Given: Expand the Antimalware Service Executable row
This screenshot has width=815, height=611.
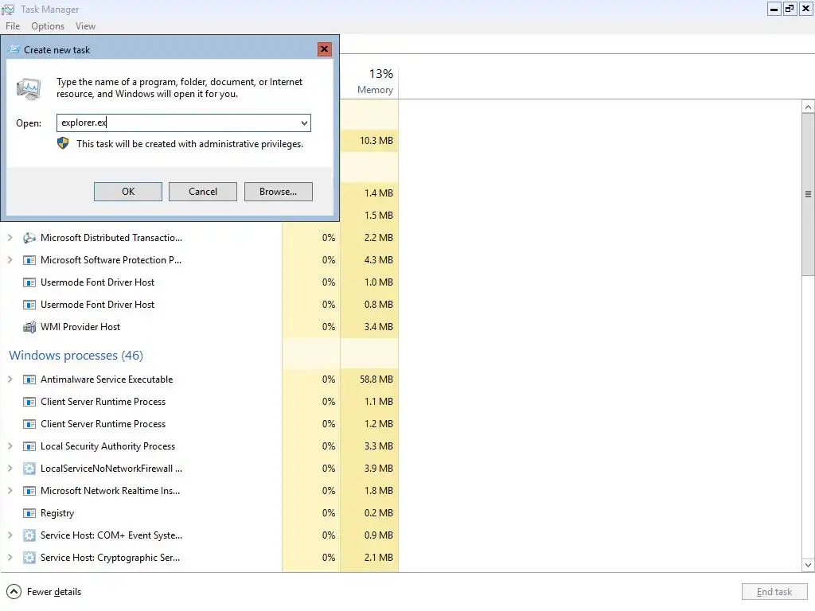Looking at the screenshot, I should tap(10, 379).
